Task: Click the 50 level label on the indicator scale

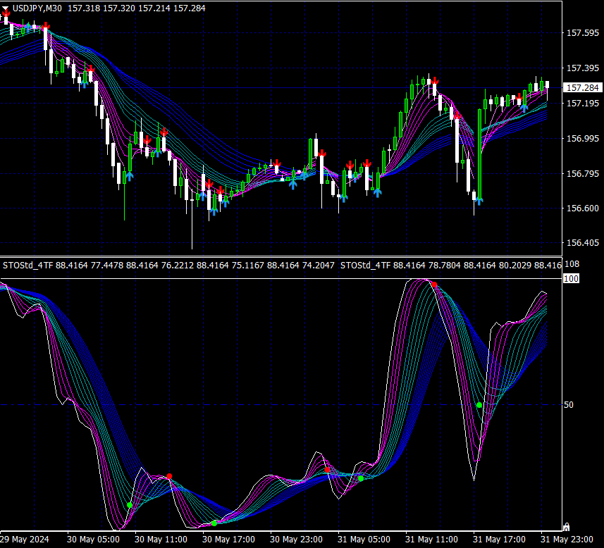Action: (569, 405)
